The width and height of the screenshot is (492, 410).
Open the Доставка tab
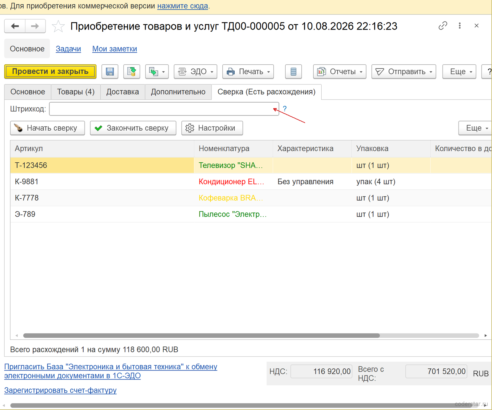123,92
